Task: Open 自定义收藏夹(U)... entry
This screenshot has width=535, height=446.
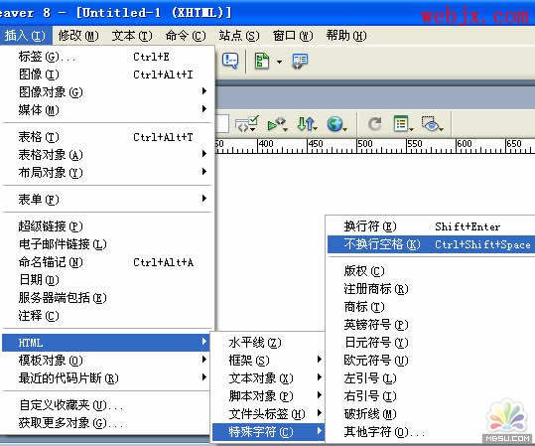Action: pos(107,405)
